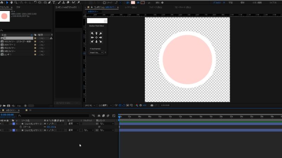
Task: Click the project search field
Action: click(x=26, y=30)
